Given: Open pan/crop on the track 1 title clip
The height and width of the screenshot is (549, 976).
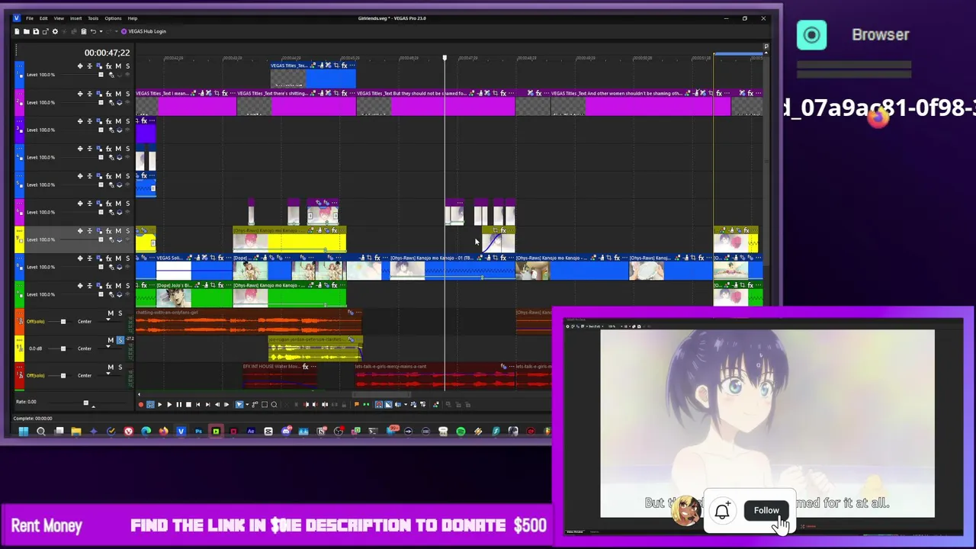Looking at the screenshot, I should 336,66.
